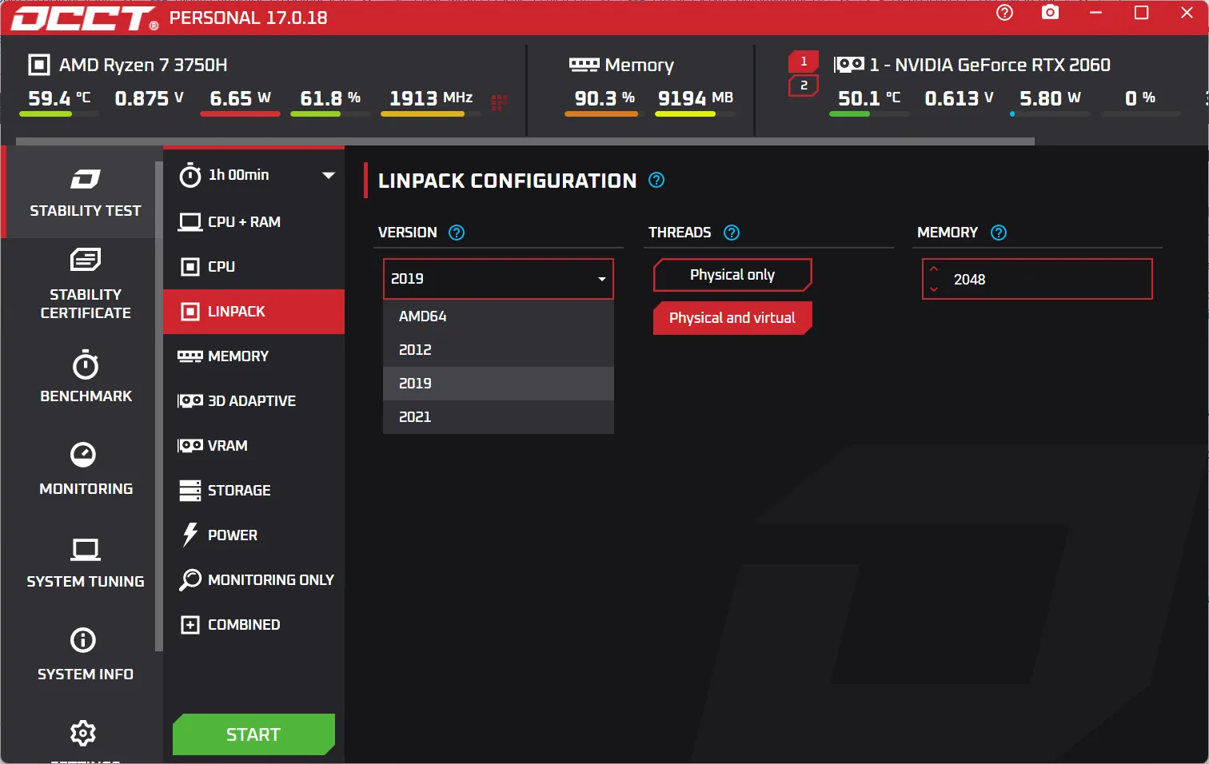The width and height of the screenshot is (1209, 764).
Task: Expand the 1h 00min duration dropdown
Action: coord(329,175)
